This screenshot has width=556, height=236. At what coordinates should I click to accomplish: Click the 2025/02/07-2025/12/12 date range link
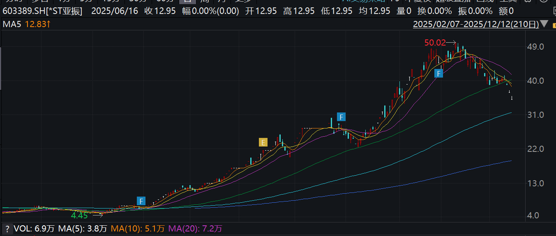click(x=475, y=24)
